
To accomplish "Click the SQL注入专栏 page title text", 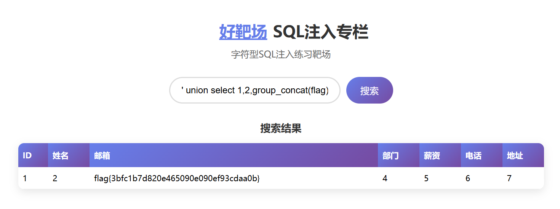I will (x=321, y=32).
